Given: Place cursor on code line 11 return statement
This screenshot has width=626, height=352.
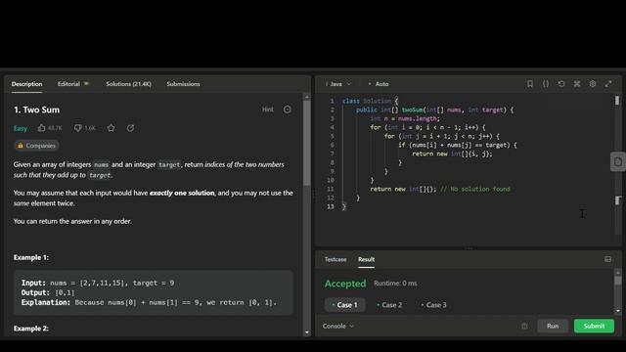Looking at the screenshot, I should pyautogui.click(x=440, y=189).
